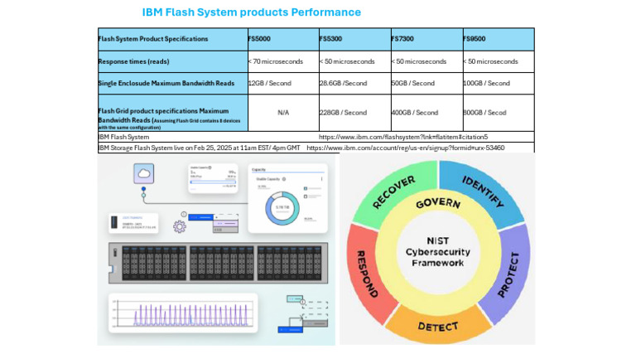Screen dimensions: 636x359
Task: Click the usable capacity progress bar card
Action: [x=213, y=178]
